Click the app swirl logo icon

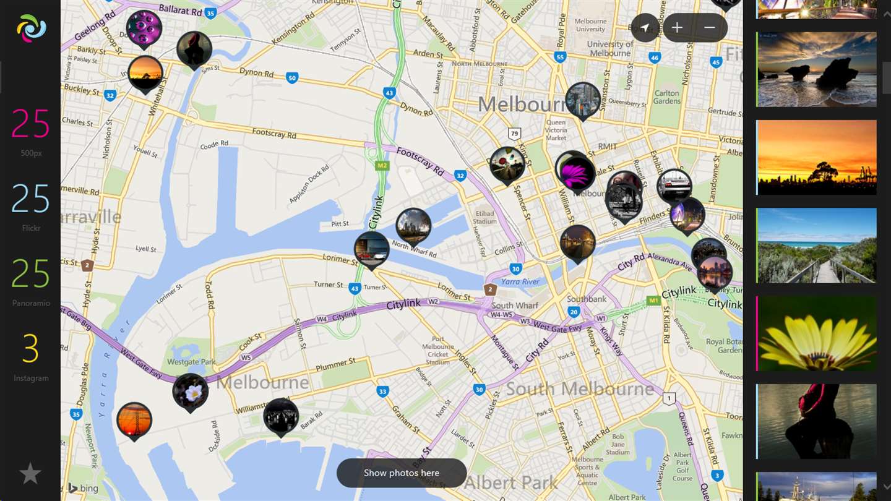pos(31,28)
